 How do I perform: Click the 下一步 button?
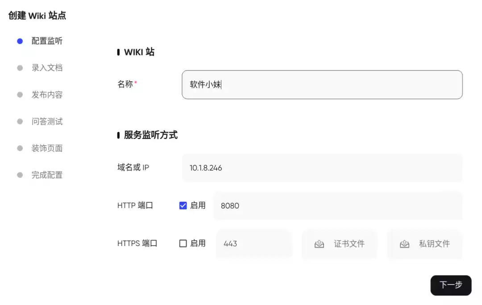tap(451, 285)
